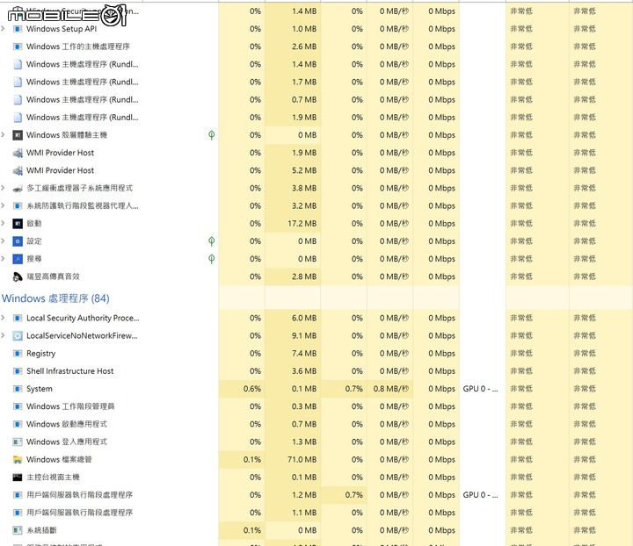
Task: Click the 2.8 MB memory value of 瑞昱高傳真音效
Action: pyautogui.click(x=304, y=277)
